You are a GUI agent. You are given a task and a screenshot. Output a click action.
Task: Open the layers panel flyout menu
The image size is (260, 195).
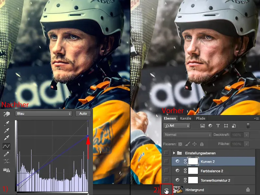click(x=256, y=118)
